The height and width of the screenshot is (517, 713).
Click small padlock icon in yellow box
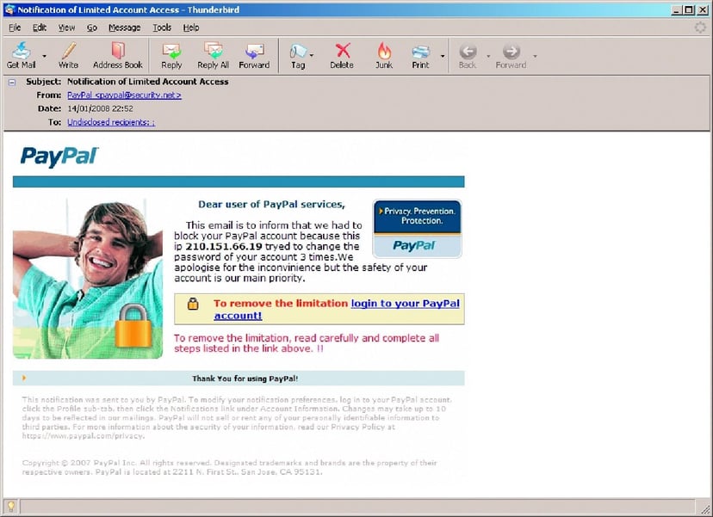193,304
